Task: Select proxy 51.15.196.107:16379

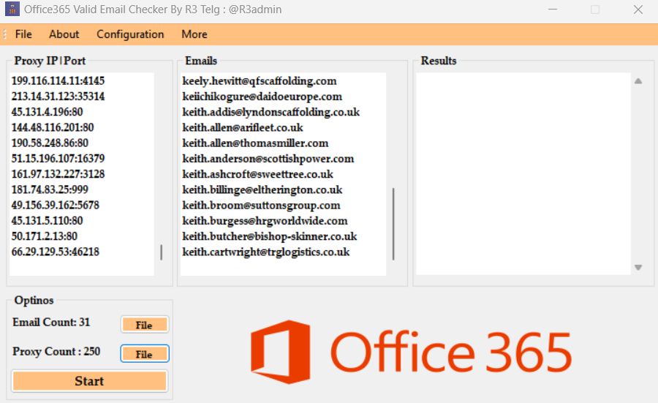Action: pyautogui.click(x=58, y=158)
